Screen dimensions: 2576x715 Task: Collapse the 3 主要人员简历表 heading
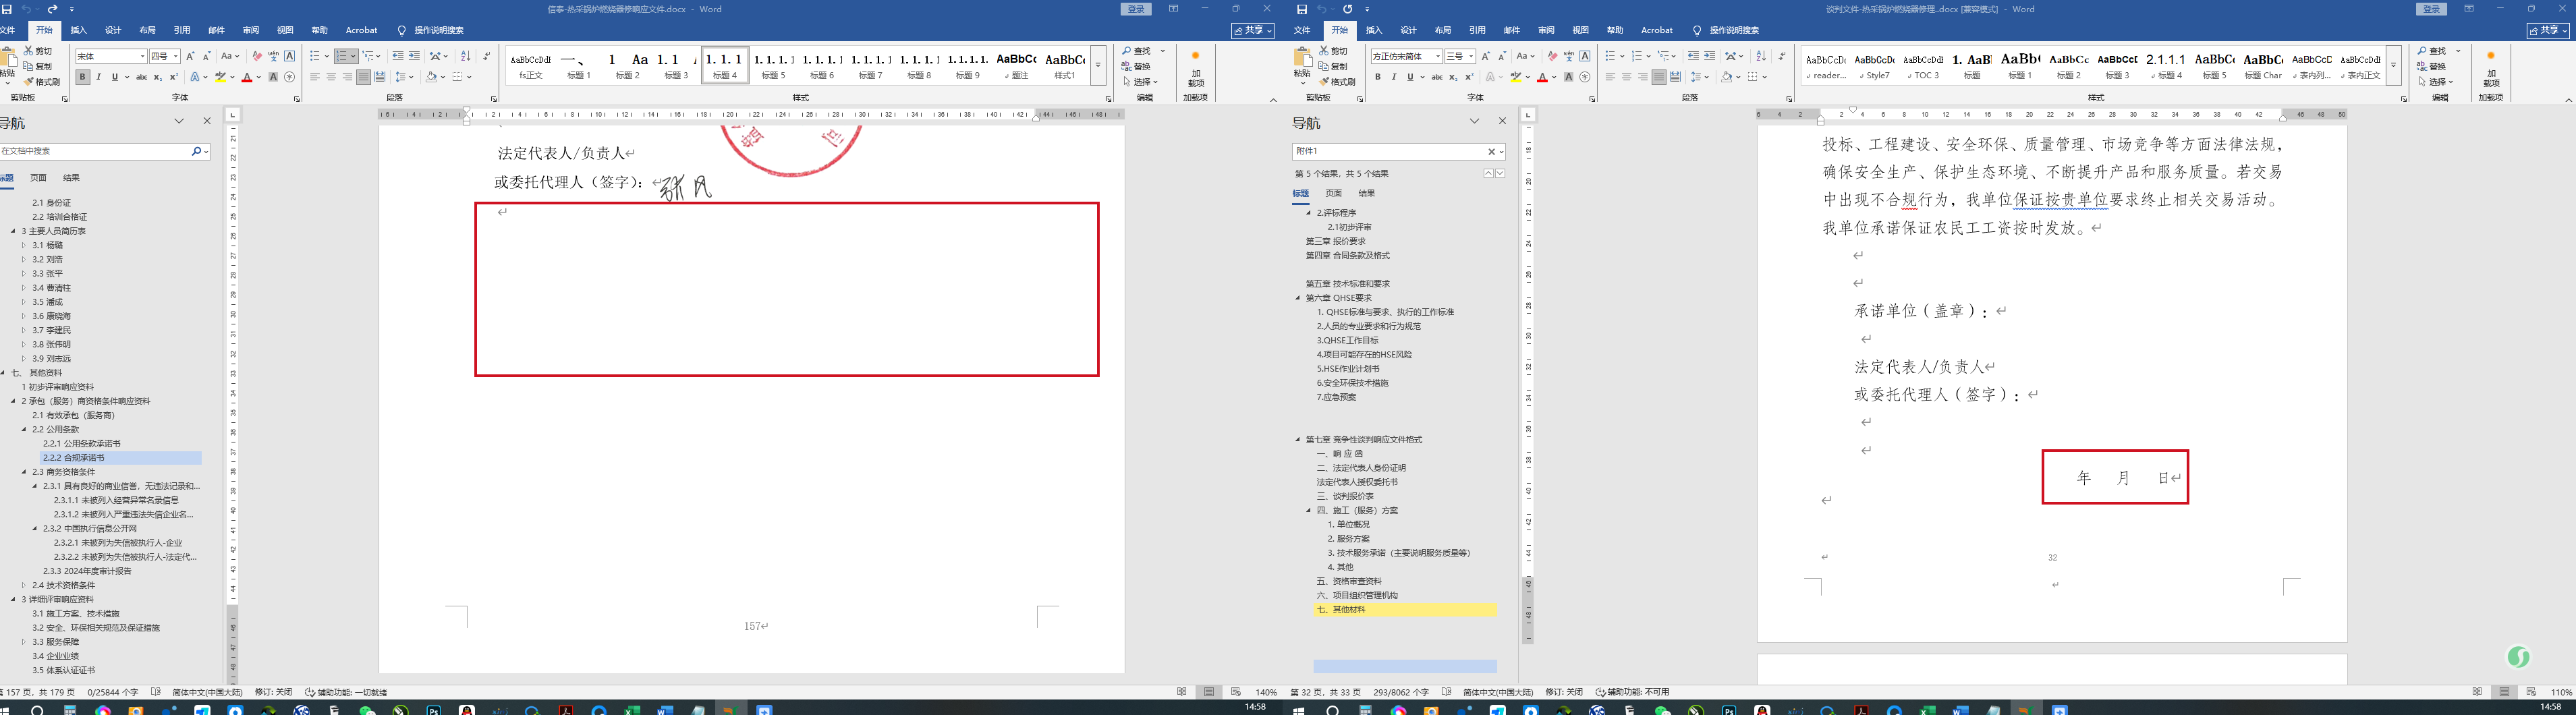[13, 231]
